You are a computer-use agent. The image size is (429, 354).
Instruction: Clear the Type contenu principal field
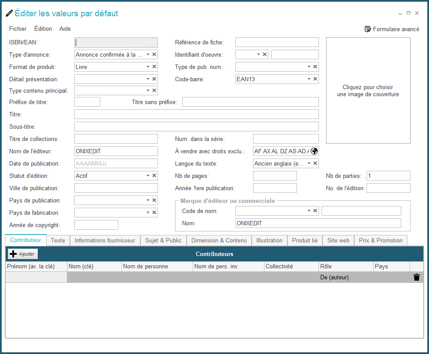pyautogui.click(x=154, y=90)
